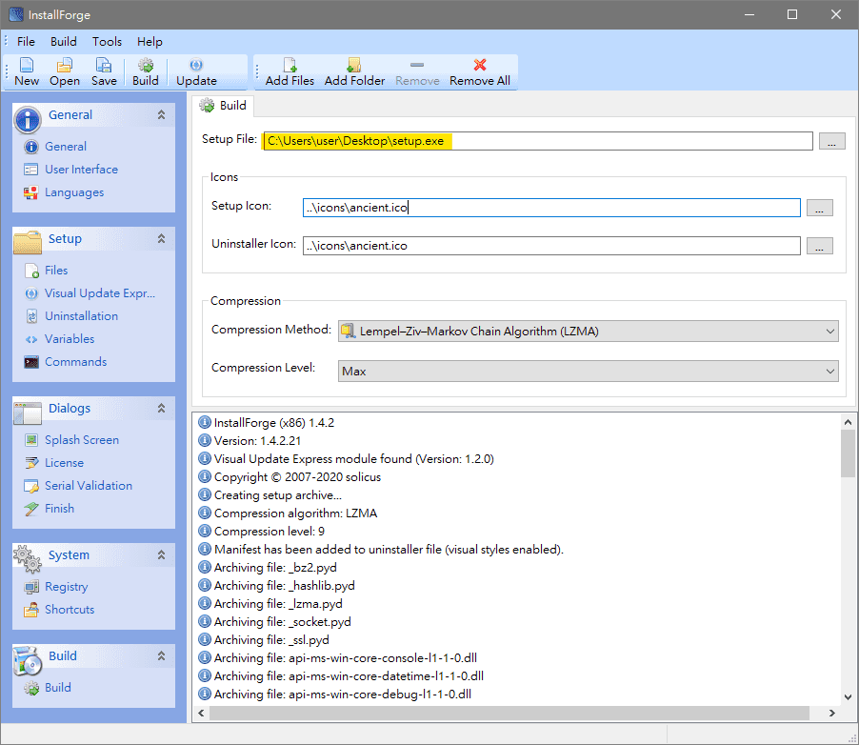Click the Build gear icon in toolbar
Screen dimensions: 859x745
click(x=145, y=65)
